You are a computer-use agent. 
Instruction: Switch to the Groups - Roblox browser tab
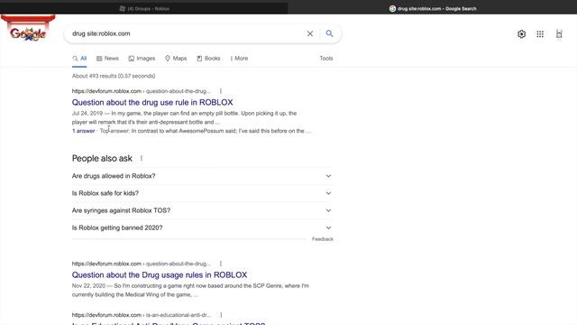click(144, 8)
